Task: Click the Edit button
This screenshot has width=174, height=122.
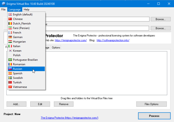Action: 40,104
